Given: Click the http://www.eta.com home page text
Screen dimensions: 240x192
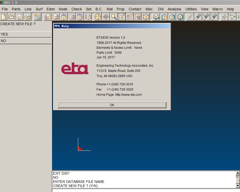Looking at the screenshot, I should (128, 95).
